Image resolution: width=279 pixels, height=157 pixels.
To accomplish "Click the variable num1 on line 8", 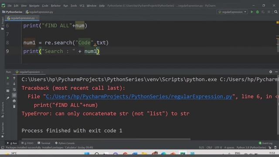I will [30, 43].
